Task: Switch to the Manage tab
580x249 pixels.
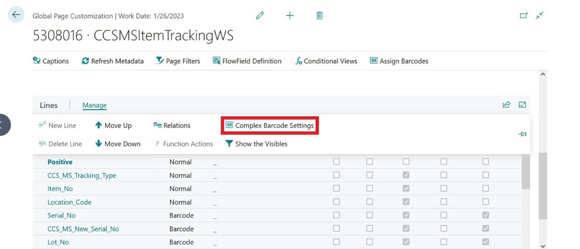Action: (94, 105)
